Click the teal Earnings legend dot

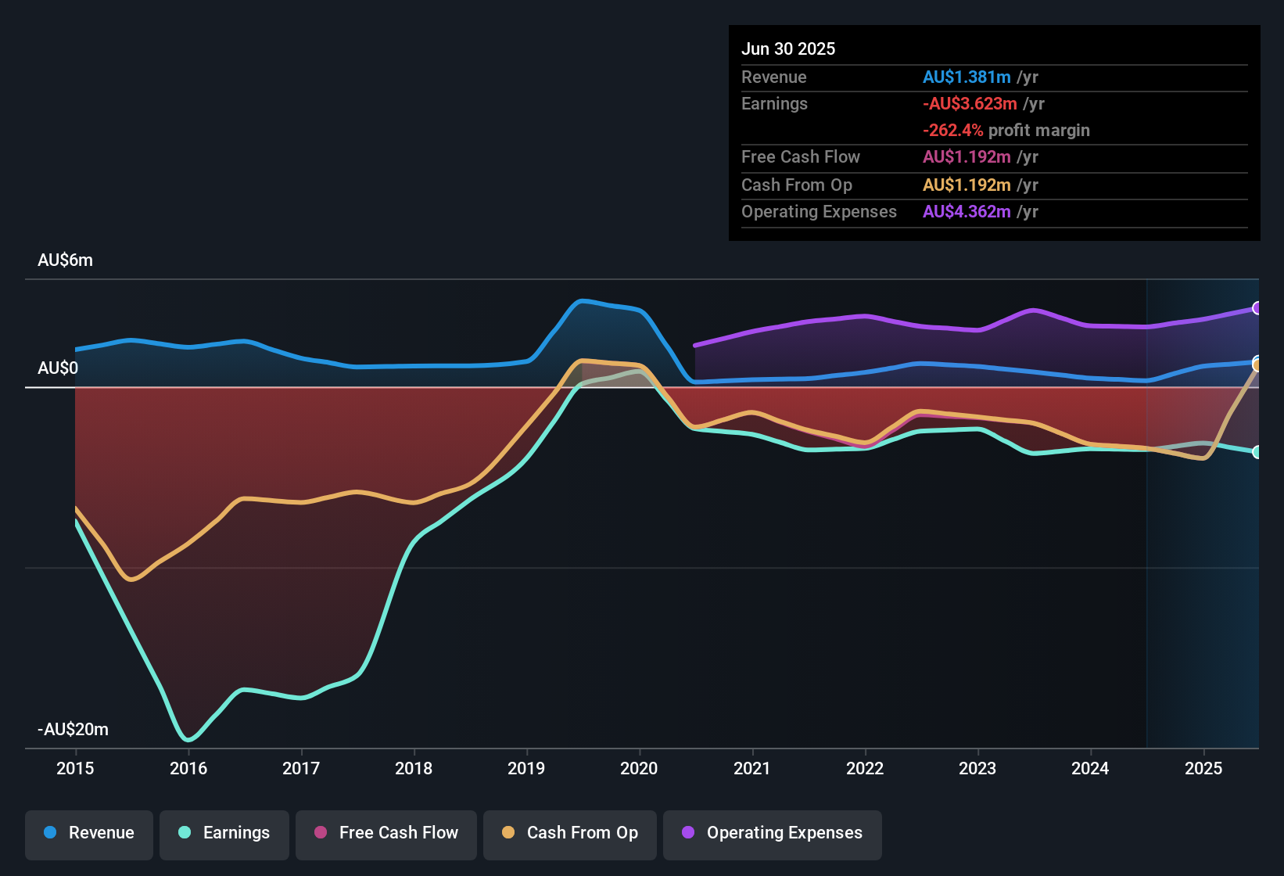tap(185, 833)
